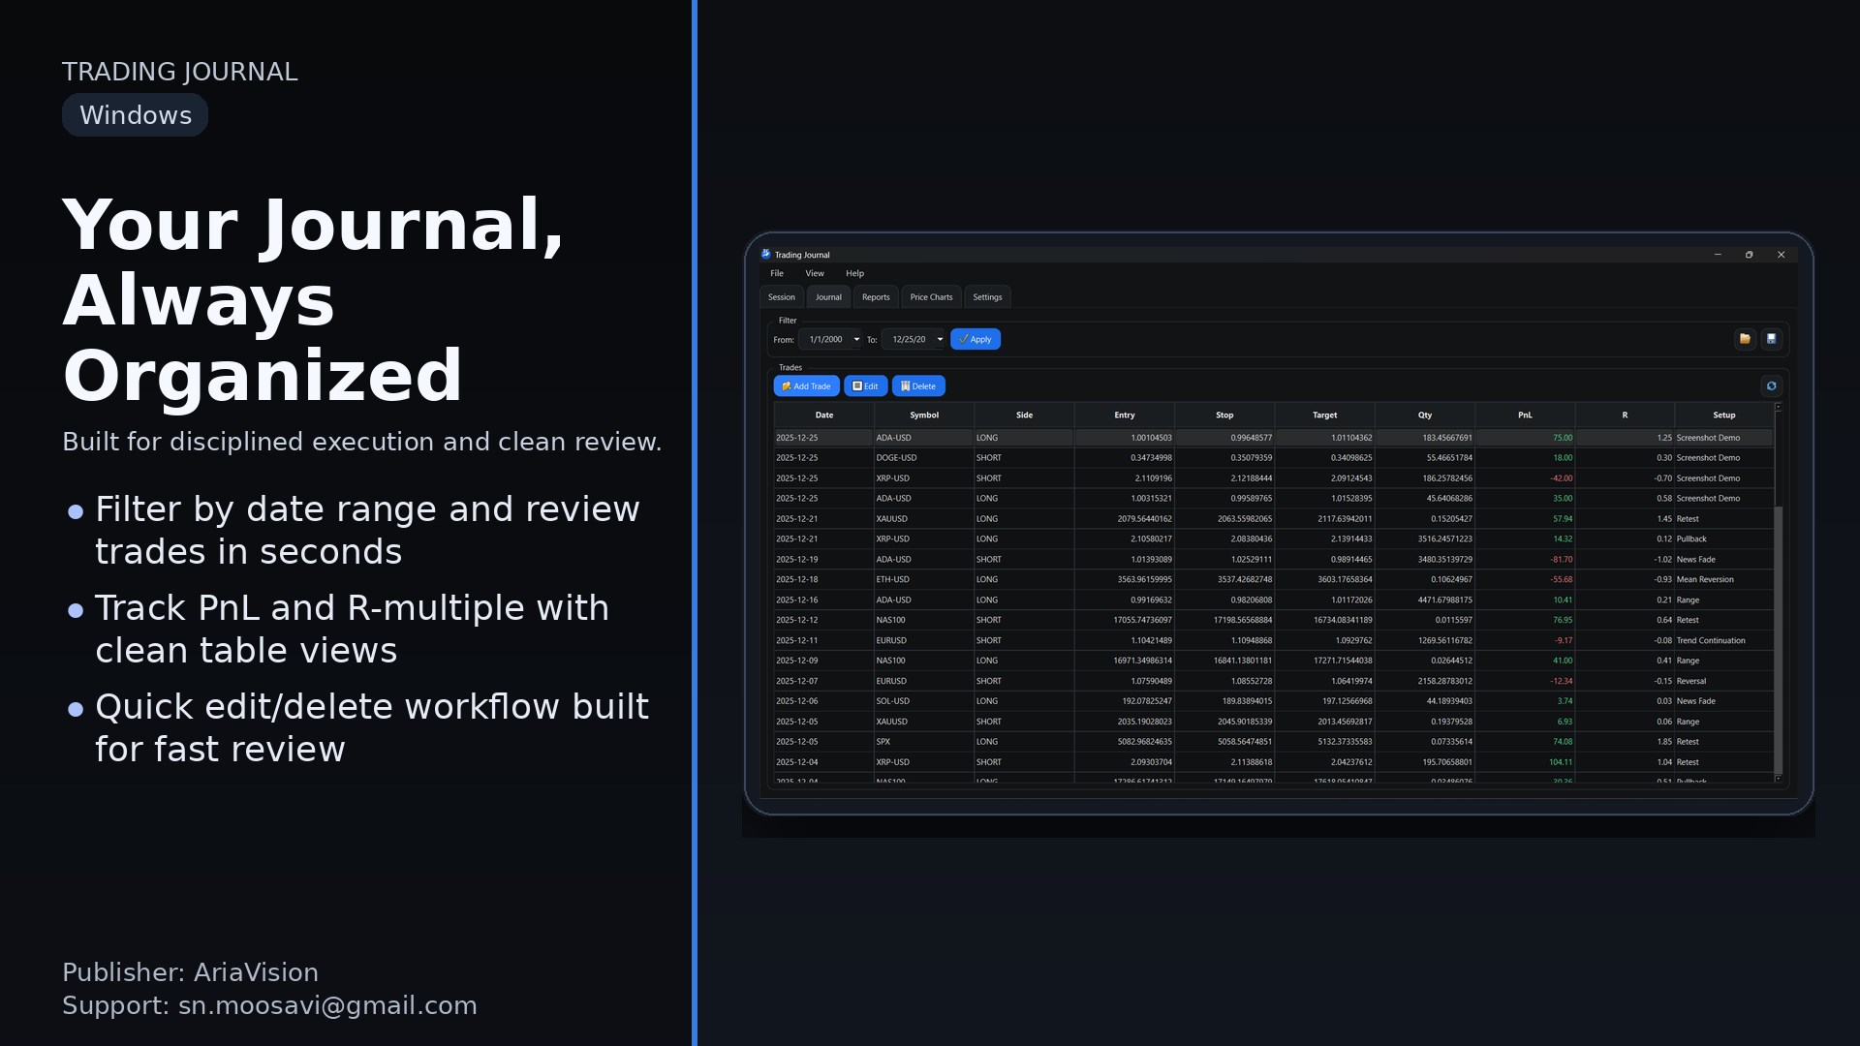Switch to the Price Charts tab
The image size is (1860, 1046).
[931, 297]
